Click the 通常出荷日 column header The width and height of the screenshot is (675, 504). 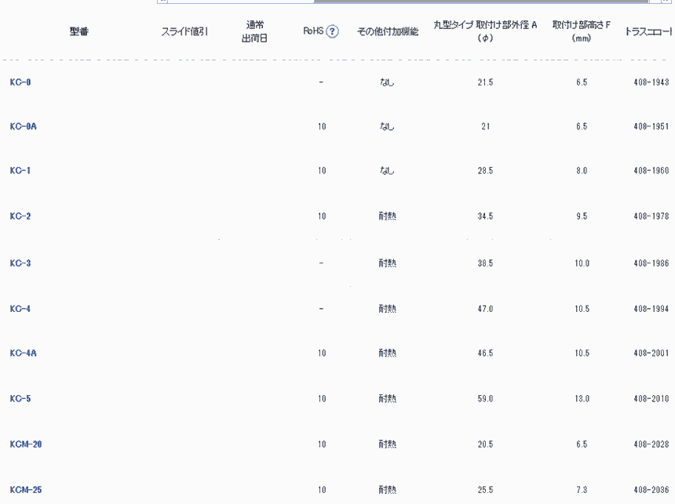255,31
